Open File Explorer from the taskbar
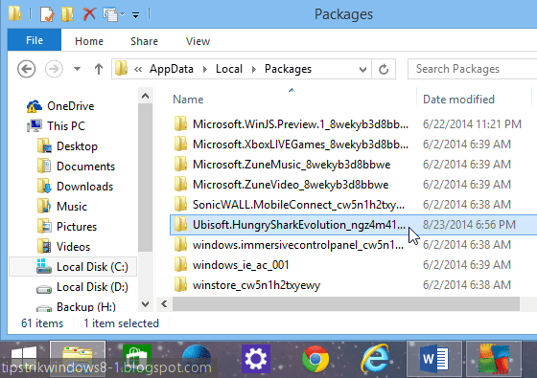The image size is (537, 378). point(78,359)
